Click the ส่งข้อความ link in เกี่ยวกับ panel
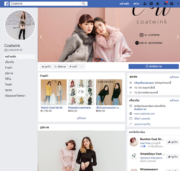Viewport: 180px width, 171px height. (x=140, y=109)
